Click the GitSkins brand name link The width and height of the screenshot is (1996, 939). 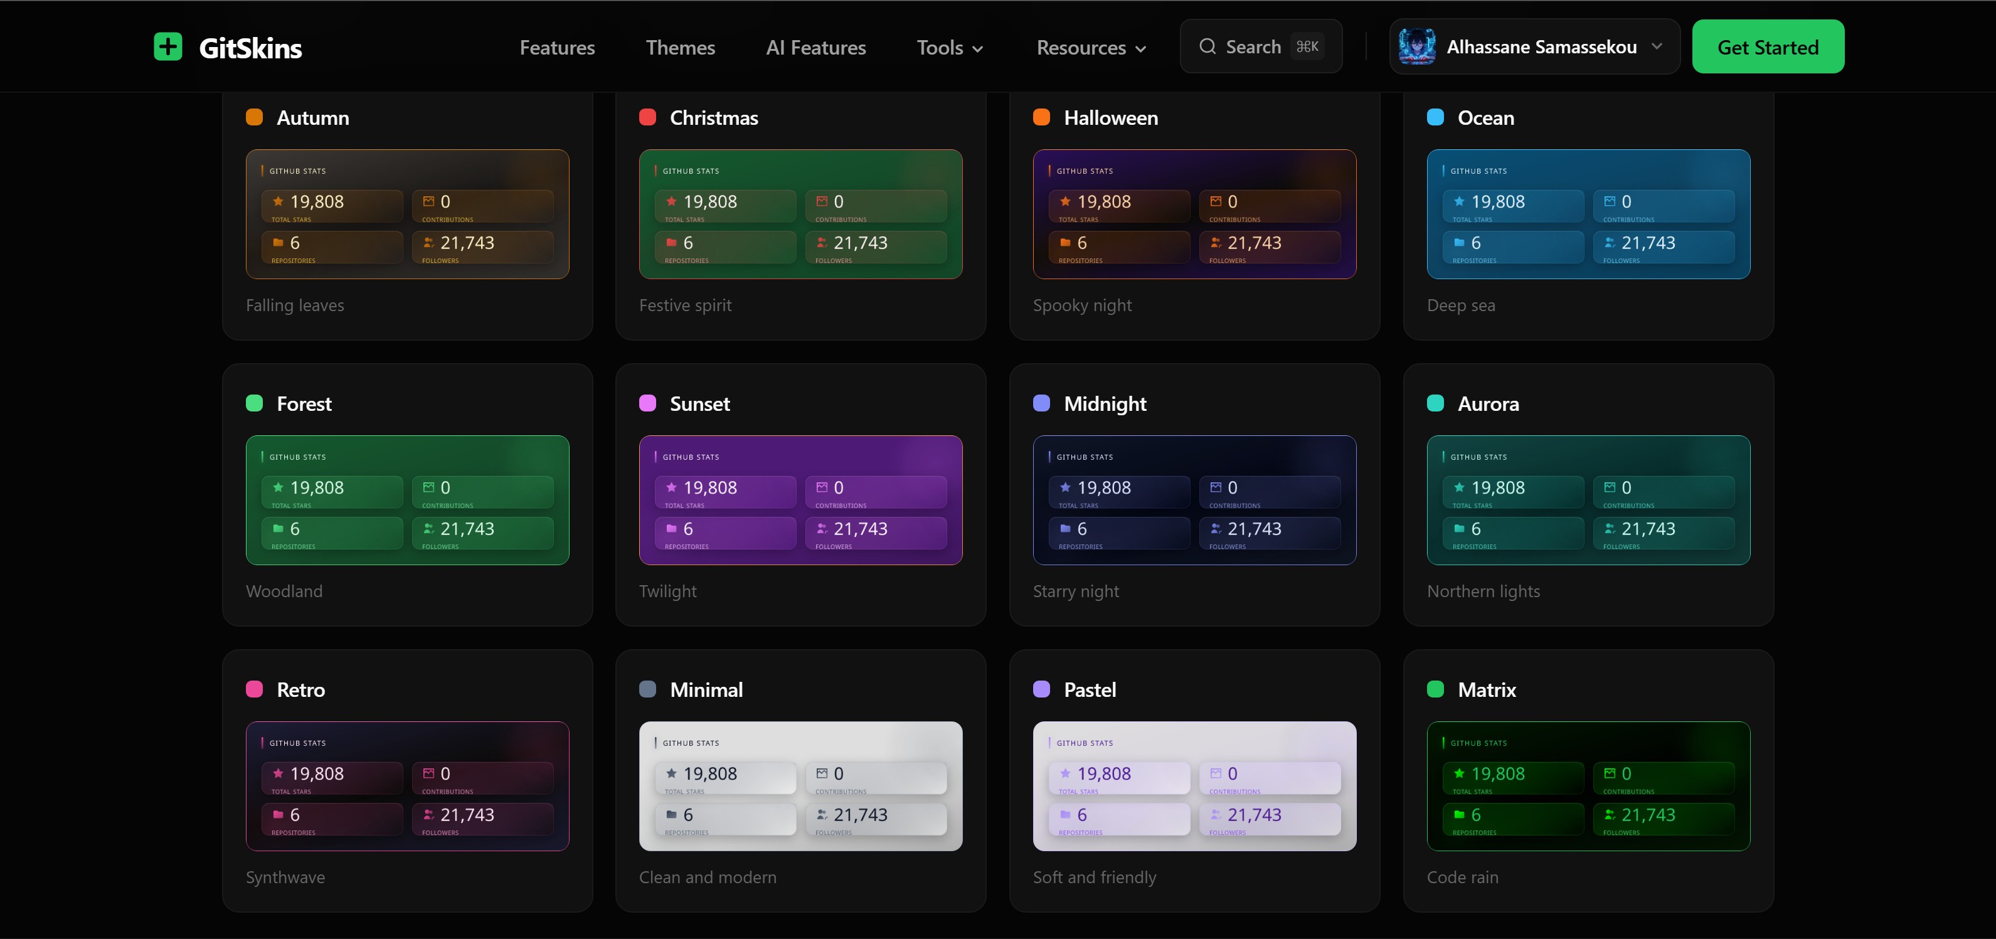coord(250,48)
